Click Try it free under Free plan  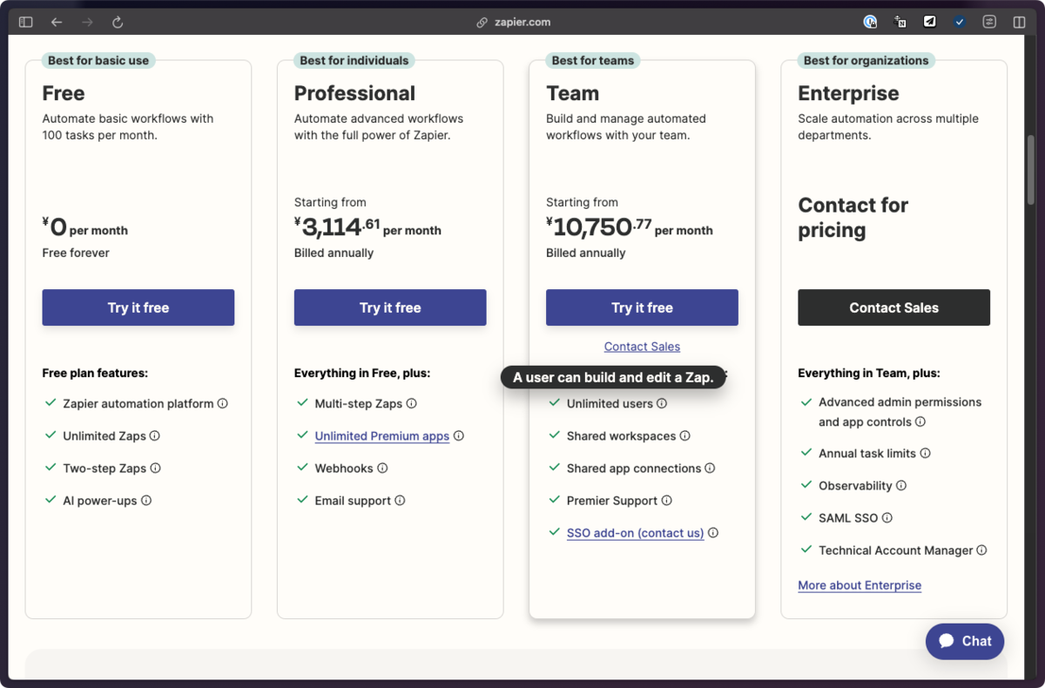(x=138, y=307)
